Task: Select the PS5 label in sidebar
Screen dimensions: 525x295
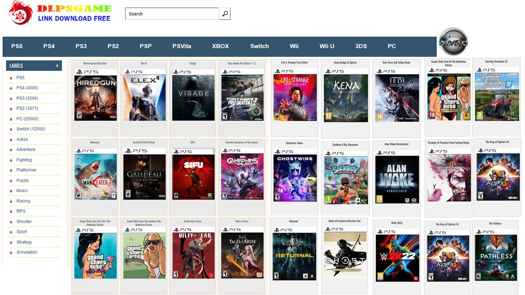Action: point(21,78)
